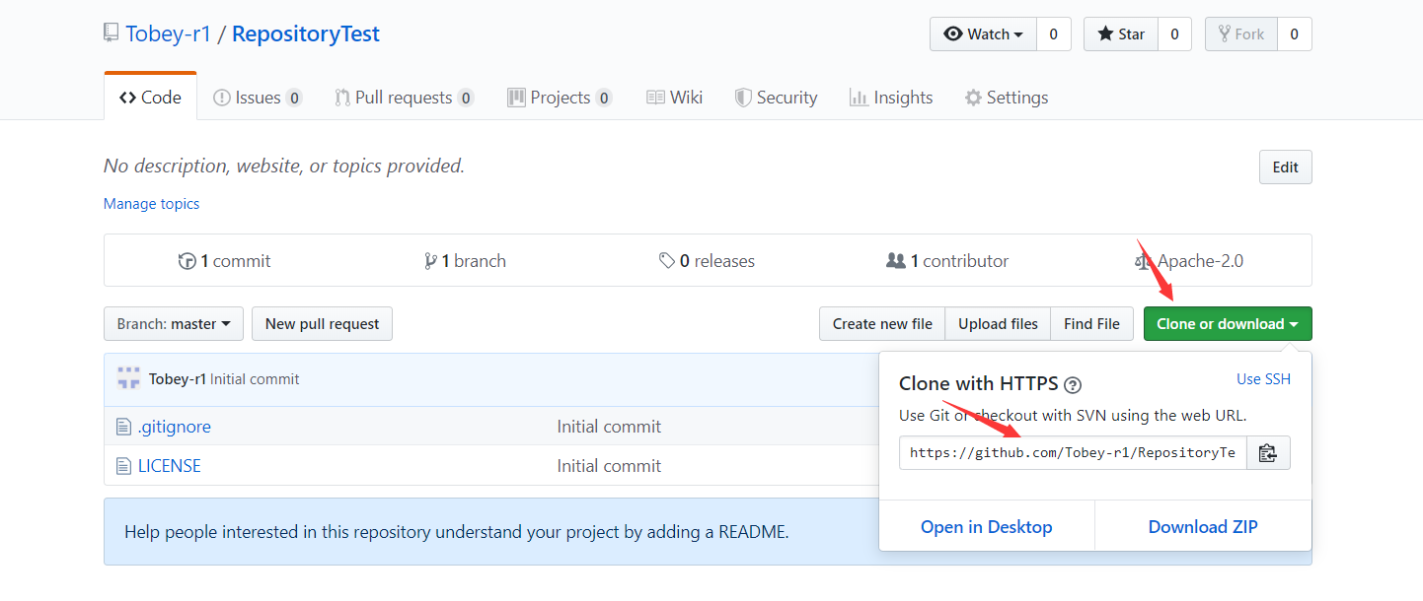Expand the Branch: master selector

pos(174,324)
